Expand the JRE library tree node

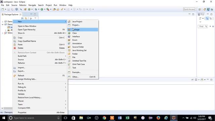coord(5,30)
